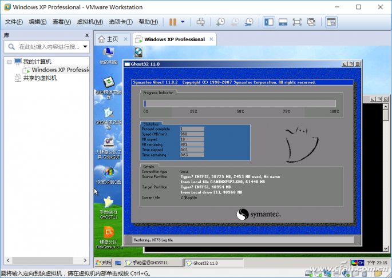392x278 pixels.
Task: Restore the Ghost32 11.0 window size
Action: [351, 64]
